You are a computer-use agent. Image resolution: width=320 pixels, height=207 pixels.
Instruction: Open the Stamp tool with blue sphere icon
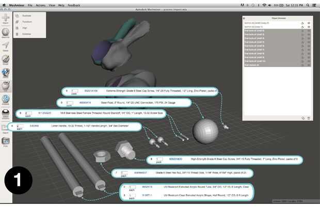[6, 73]
